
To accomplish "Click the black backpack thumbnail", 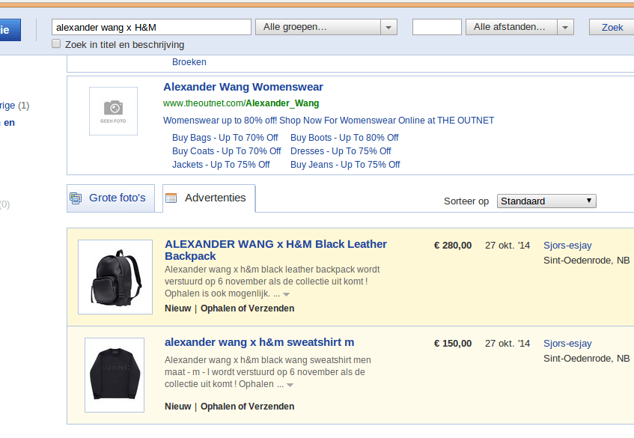I will point(115,277).
